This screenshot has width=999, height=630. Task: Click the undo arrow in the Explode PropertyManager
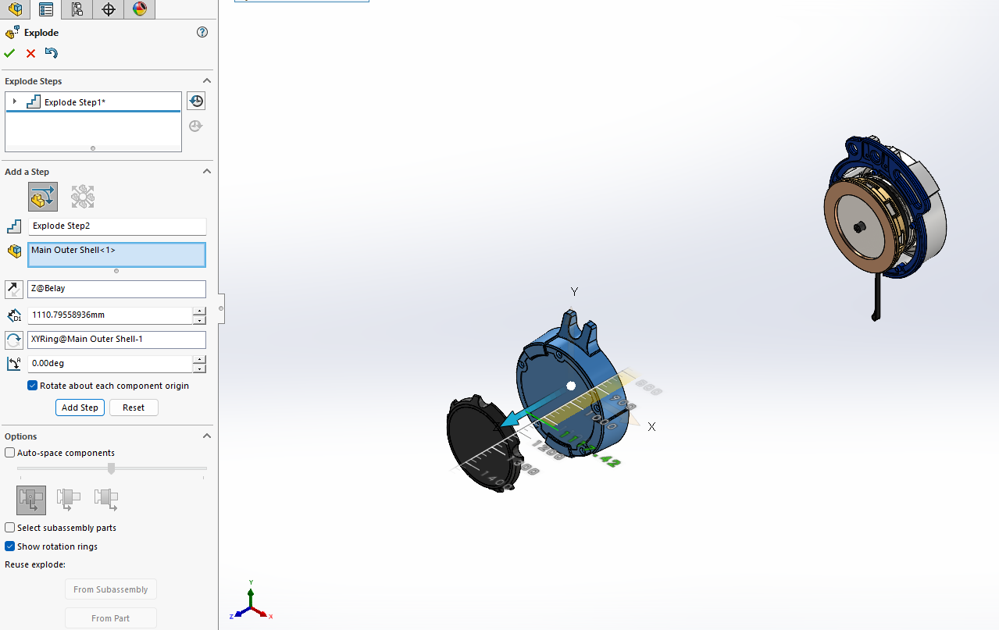(51, 53)
